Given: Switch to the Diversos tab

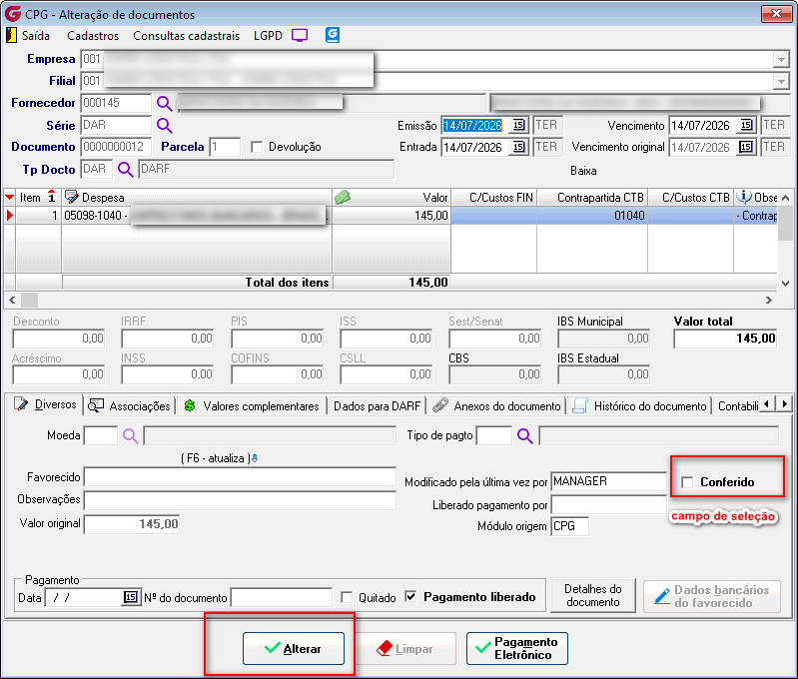Looking at the screenshot, I should point(44,404).
